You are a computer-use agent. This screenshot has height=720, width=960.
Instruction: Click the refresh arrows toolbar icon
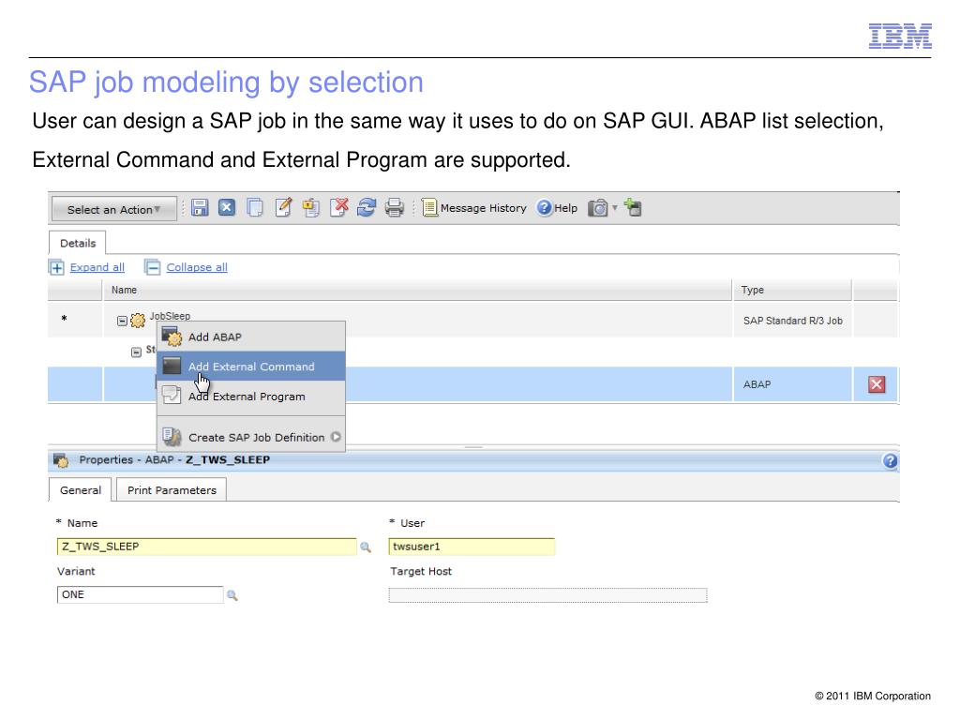(367, 208)
